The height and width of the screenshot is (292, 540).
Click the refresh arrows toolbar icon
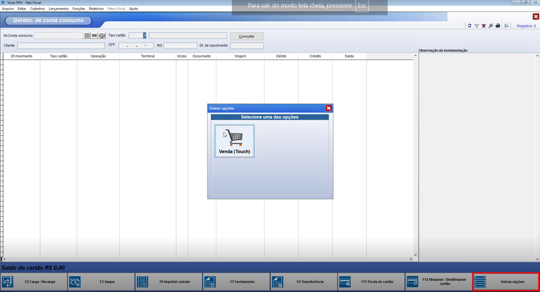[469, 26]
